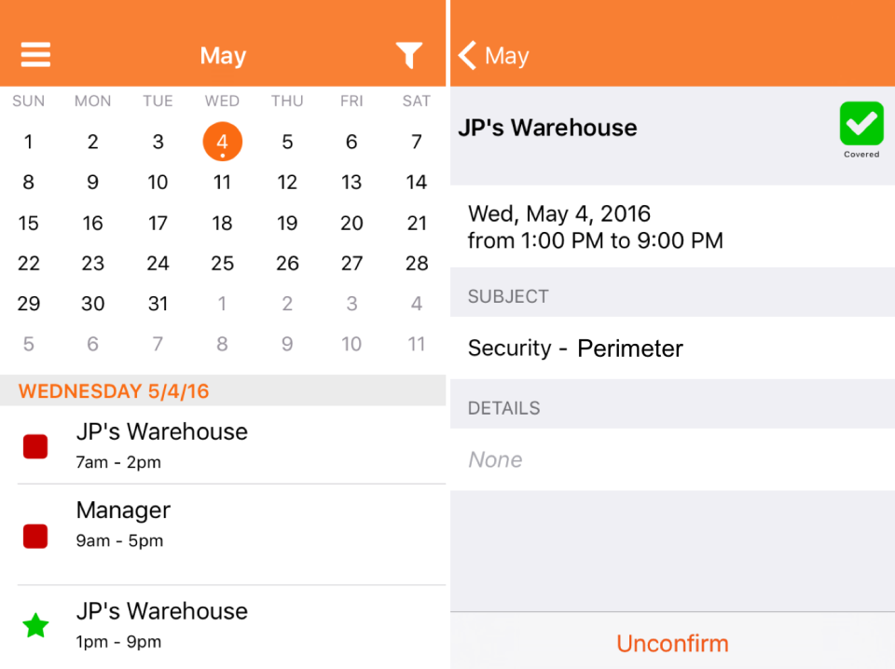Tap Unconfirm to change shift status
This screenshot has width=895, height=669.
(672, 643)
